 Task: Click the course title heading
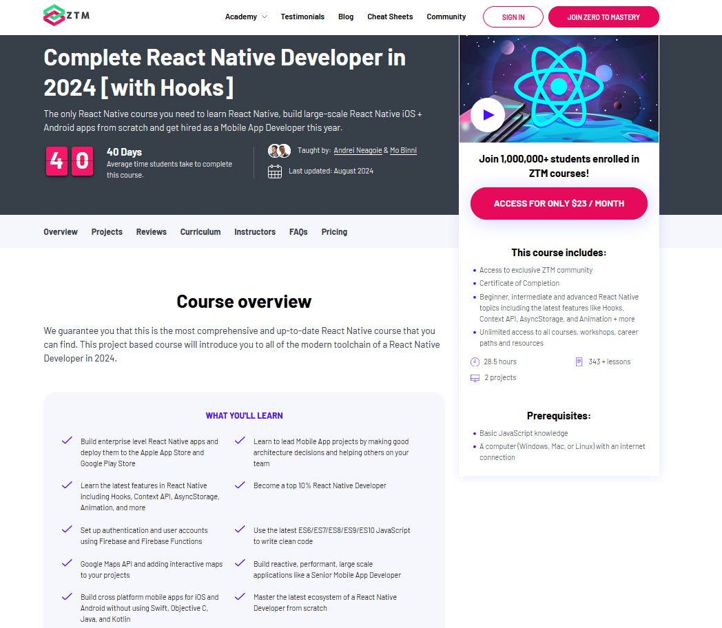point(225,73)
